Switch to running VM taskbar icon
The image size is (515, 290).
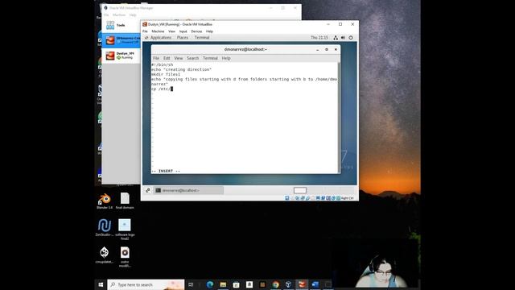tap(302, 284)
